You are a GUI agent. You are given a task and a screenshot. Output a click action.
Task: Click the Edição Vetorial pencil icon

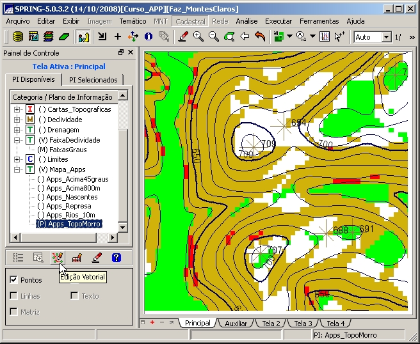[58, 258]
